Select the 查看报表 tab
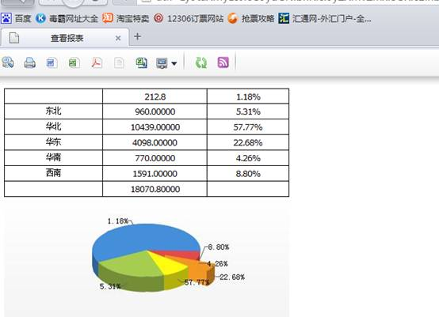Image resolution: width=439 pixels, height=317 pixels. (65, 38)
